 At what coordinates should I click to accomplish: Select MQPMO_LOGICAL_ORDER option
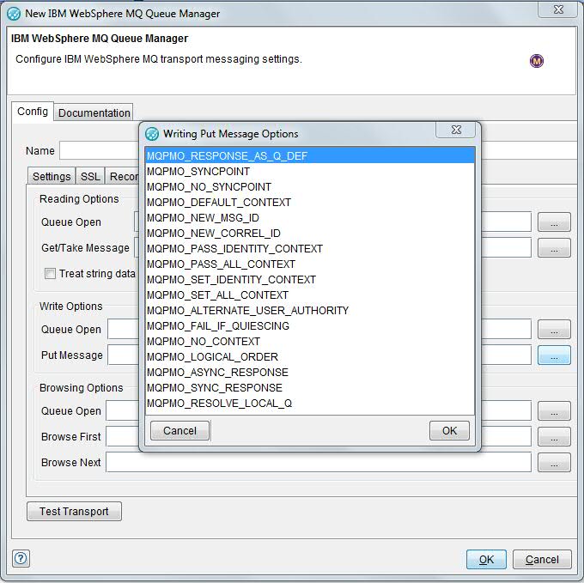coord(310,356)
